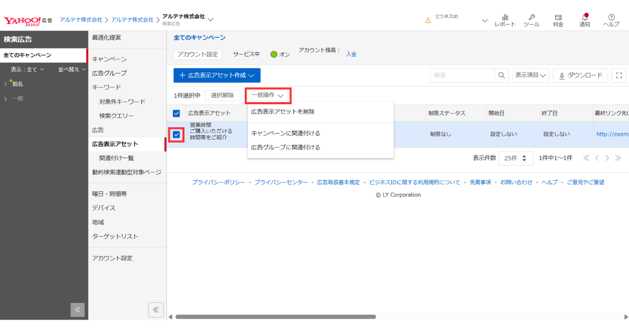Click the horizontal scrollbar at bottom
The width and height of the screenshot is (629, 330).
point(276,316)
